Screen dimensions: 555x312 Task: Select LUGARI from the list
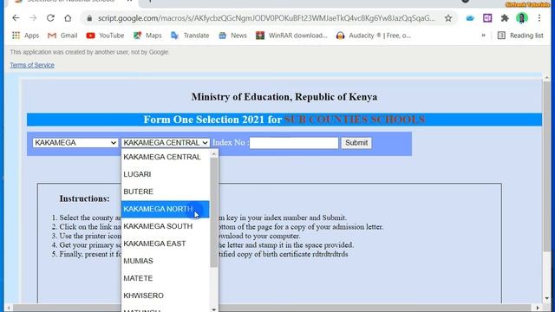click(166, 174)
